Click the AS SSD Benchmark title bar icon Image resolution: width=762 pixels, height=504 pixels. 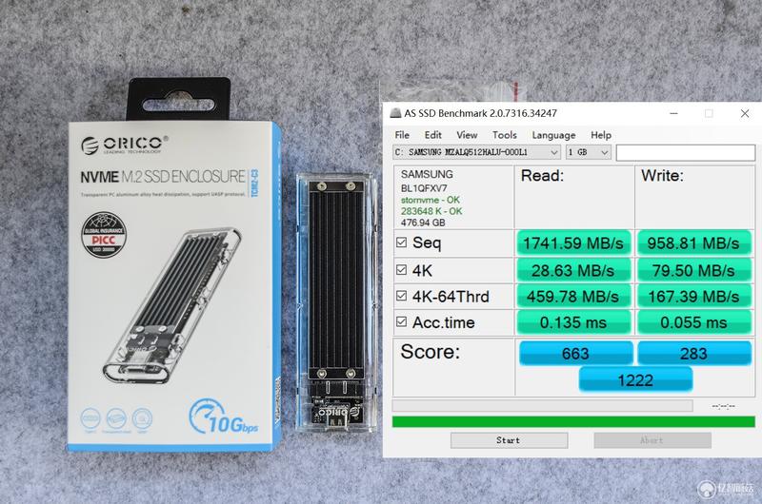click(395, 113)
